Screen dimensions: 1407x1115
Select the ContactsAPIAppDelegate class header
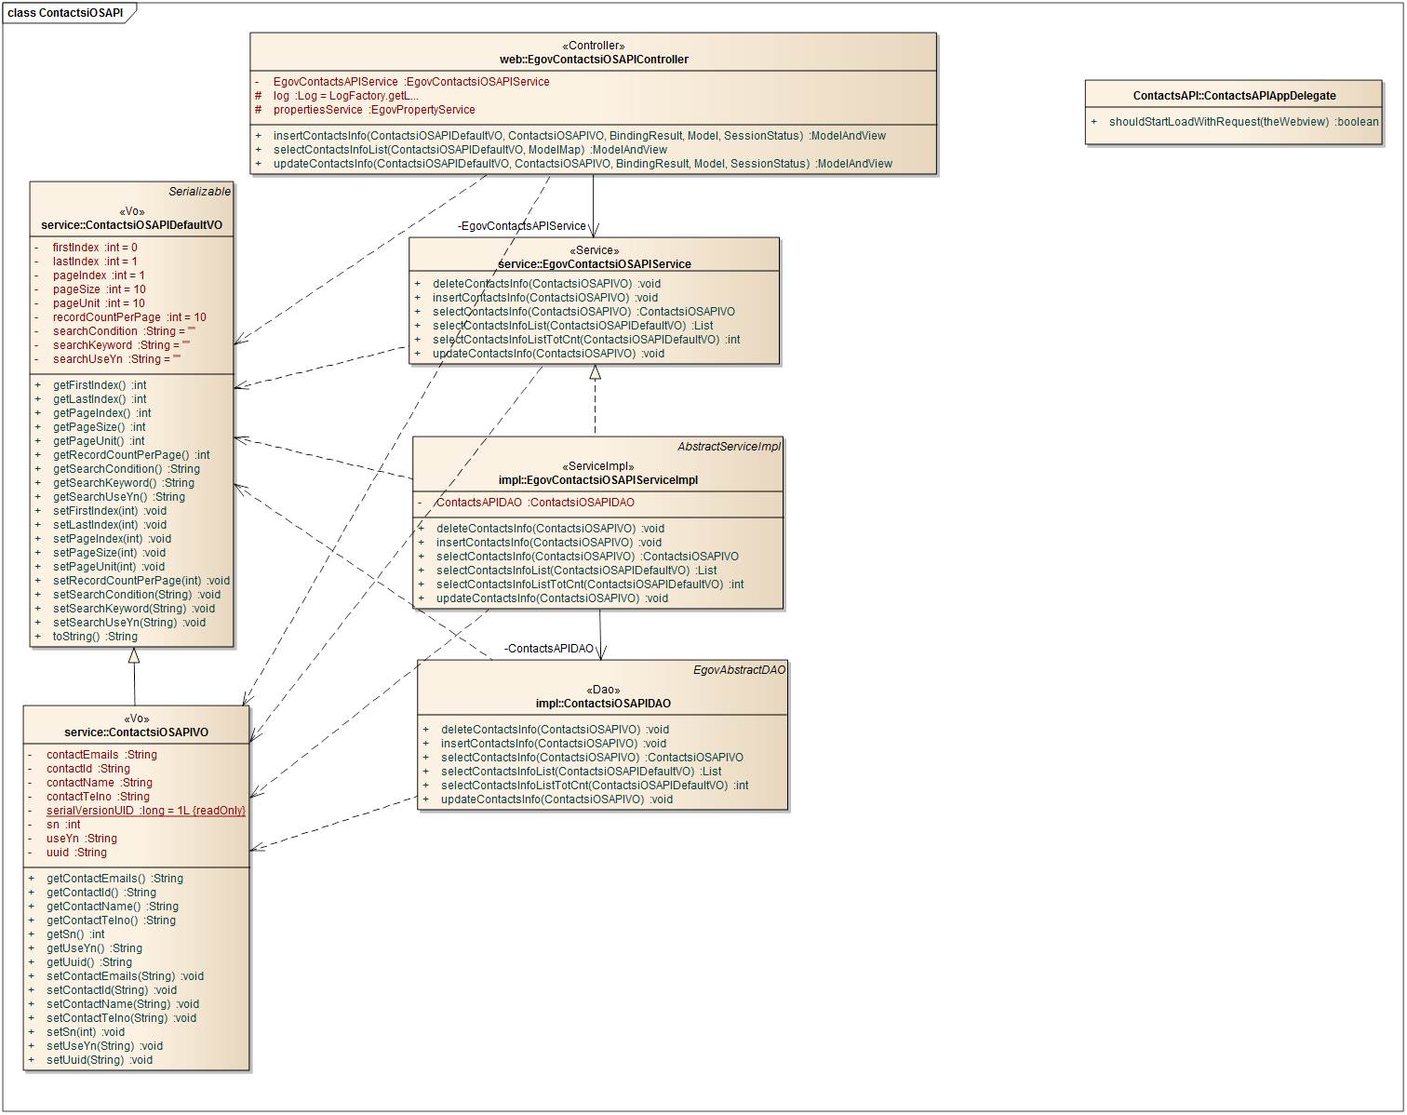1234,96
